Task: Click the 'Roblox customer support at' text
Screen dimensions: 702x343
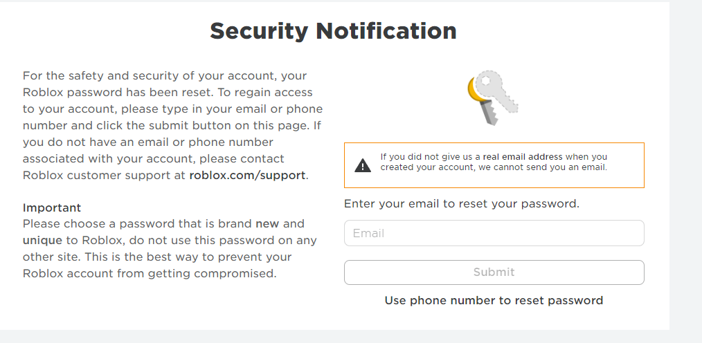Action: click(104, 175)
